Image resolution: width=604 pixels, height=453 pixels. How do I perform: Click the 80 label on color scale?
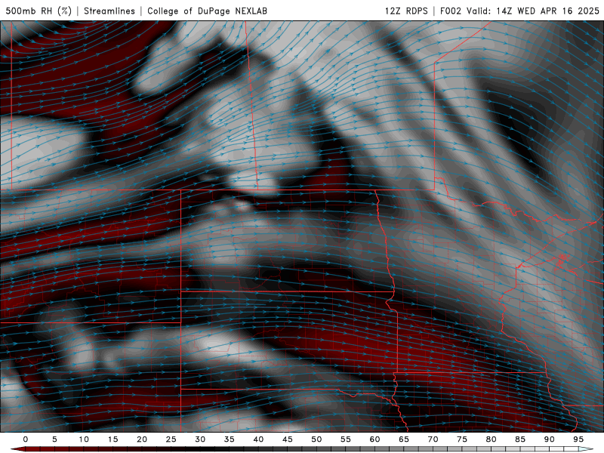[x=492, y=439]
